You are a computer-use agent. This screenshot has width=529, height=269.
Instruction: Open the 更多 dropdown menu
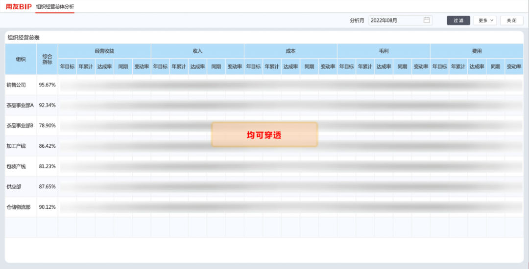click(485, 21)
